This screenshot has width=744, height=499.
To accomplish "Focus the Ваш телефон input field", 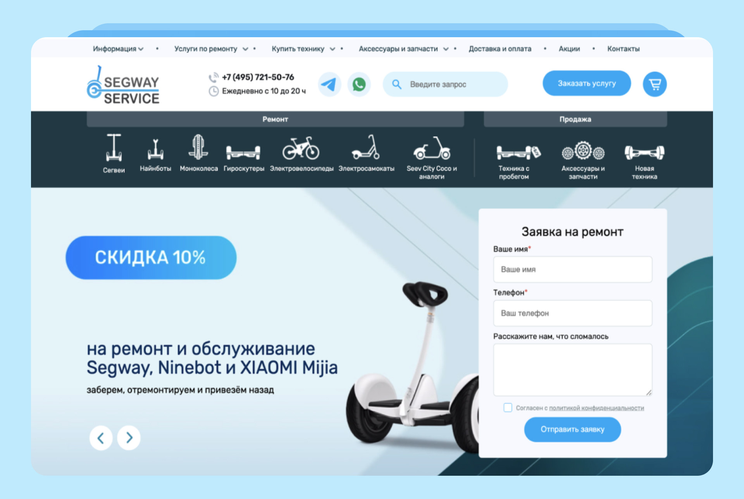I will tap(572, 313).
